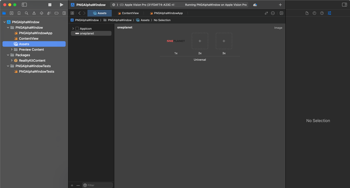Select PNGAlphaWindowTests swift file
350x188 pixels.
point(34,72)
